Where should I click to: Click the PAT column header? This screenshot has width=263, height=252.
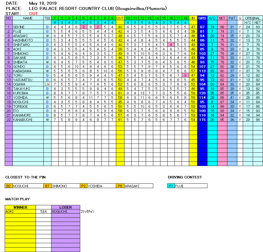tap(232, 18)
